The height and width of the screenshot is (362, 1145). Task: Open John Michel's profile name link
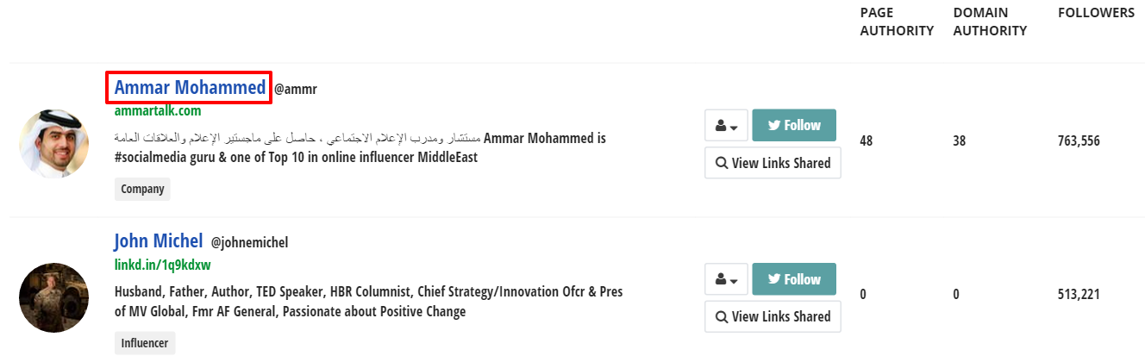159,241
